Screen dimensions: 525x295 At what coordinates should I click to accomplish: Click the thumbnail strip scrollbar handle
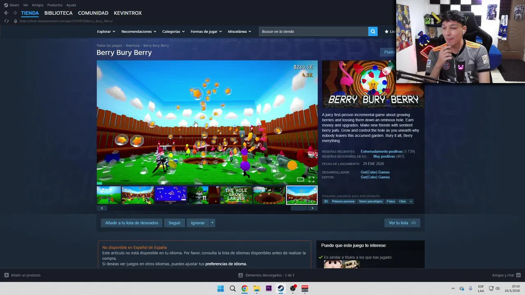(x=299, y=208)
